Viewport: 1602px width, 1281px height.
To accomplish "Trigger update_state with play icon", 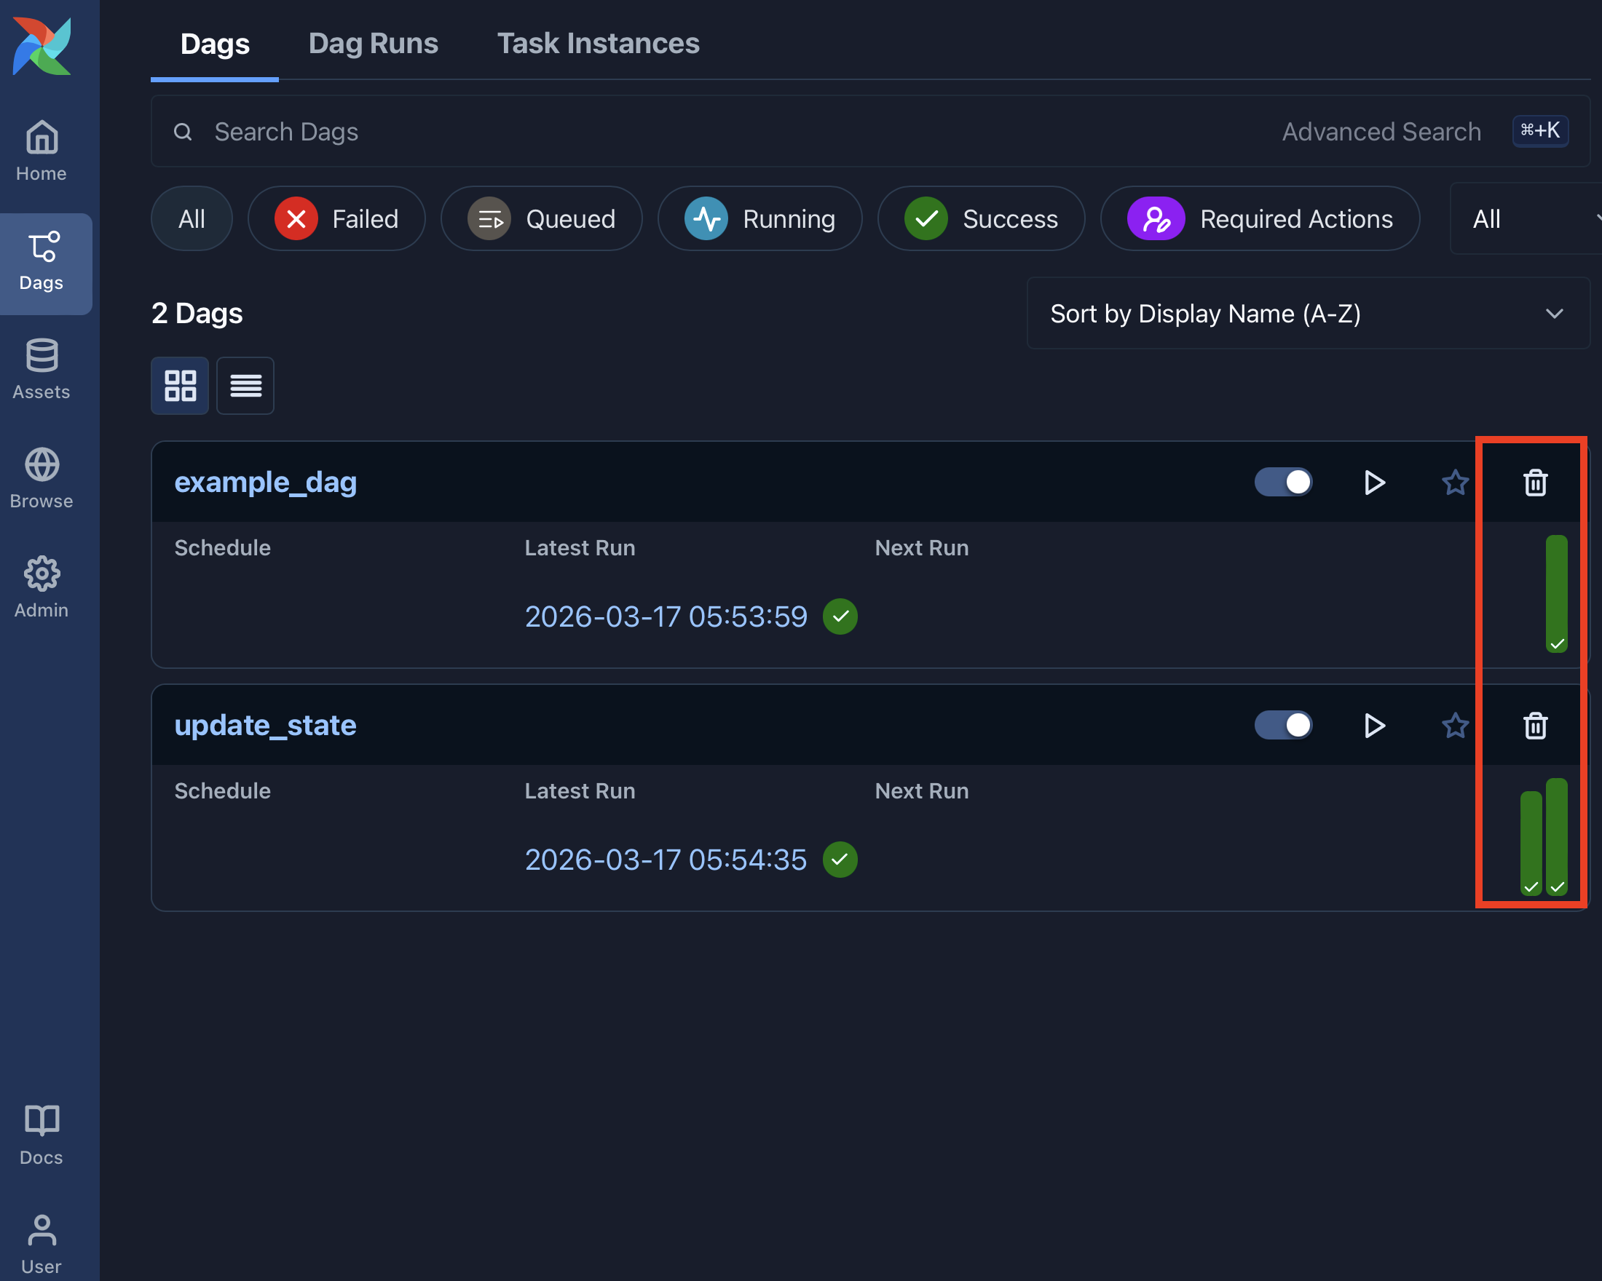I will pyautogui.click(x=1375, y=726).
